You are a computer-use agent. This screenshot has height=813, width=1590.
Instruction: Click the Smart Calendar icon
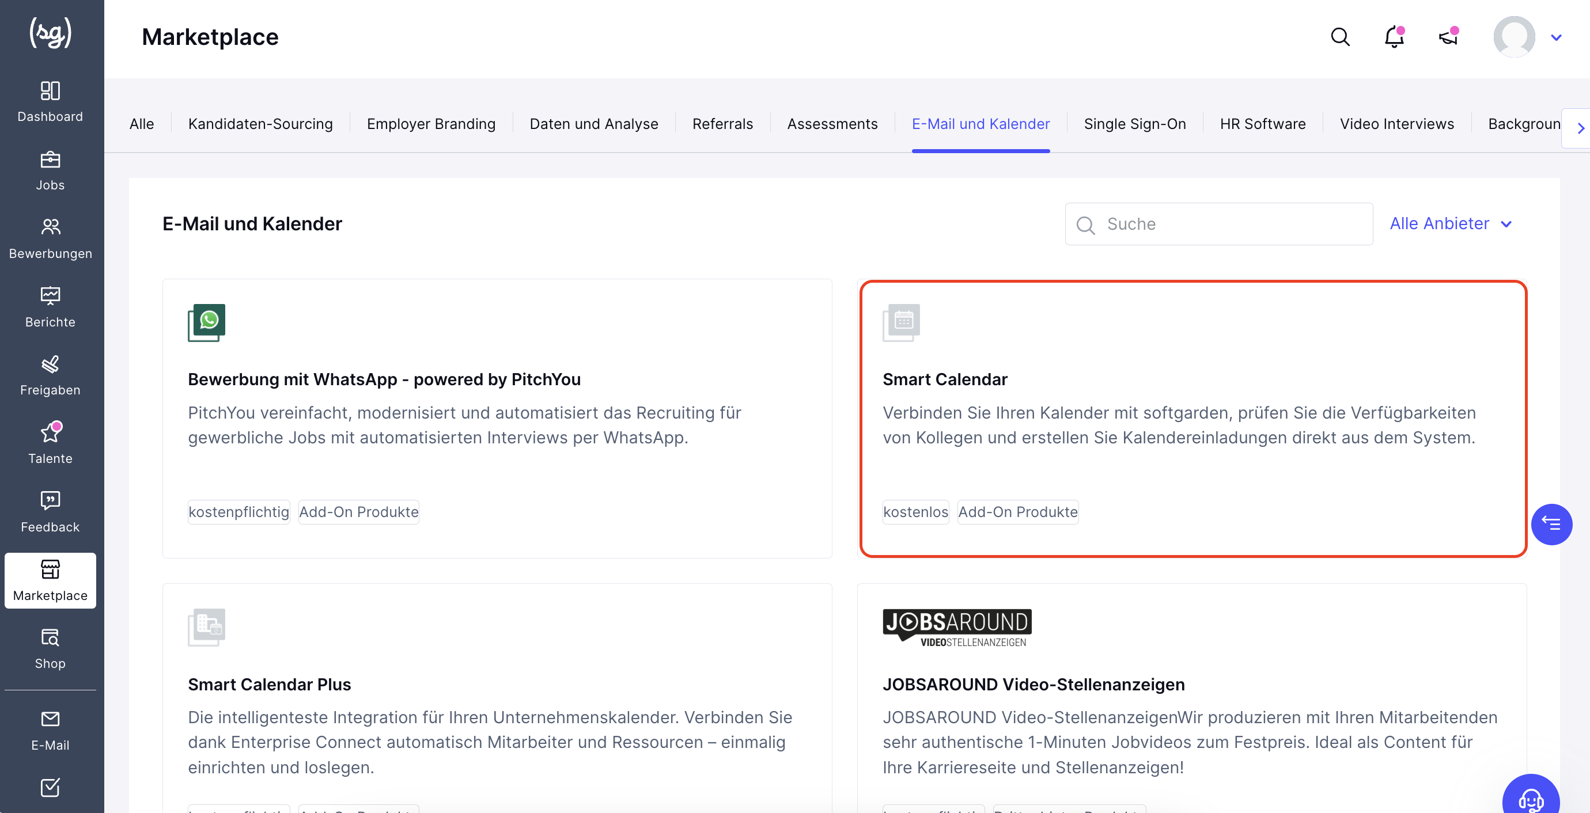coord(901,322)
